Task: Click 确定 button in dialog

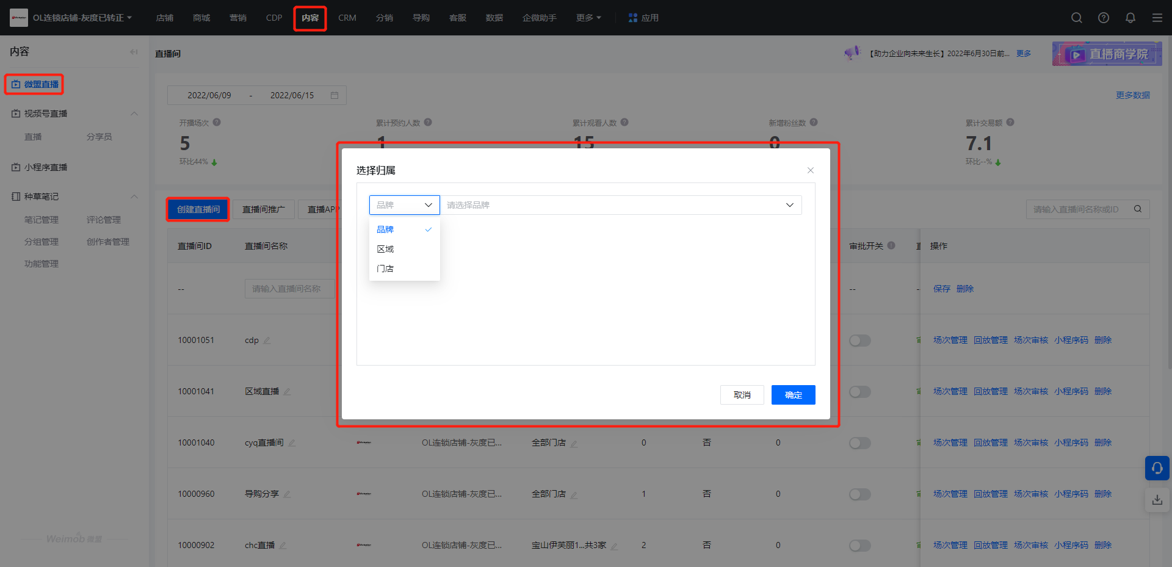Action: [794, 395]
